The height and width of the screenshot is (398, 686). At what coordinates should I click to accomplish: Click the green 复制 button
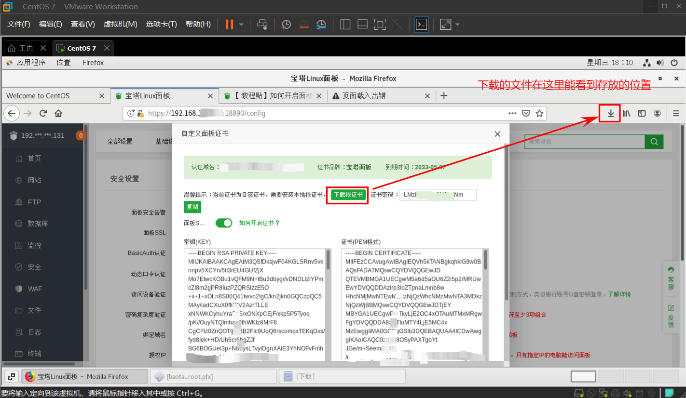pos(192,207)
